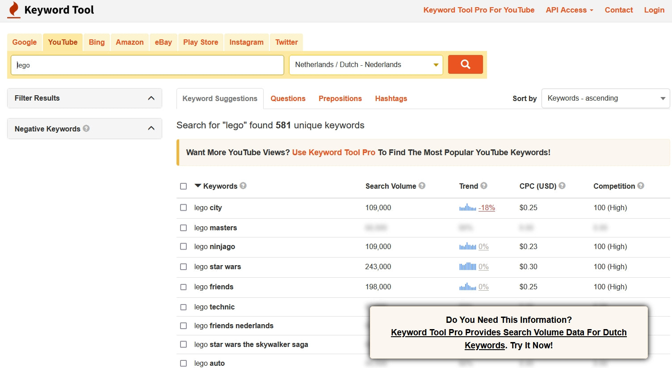The height and width of the screenshot is (368, 672).
Task: Click the $0.30 CPC value
Action: point(528,266)
